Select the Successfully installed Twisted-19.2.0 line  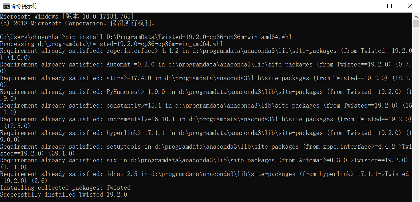coord(64,195)
